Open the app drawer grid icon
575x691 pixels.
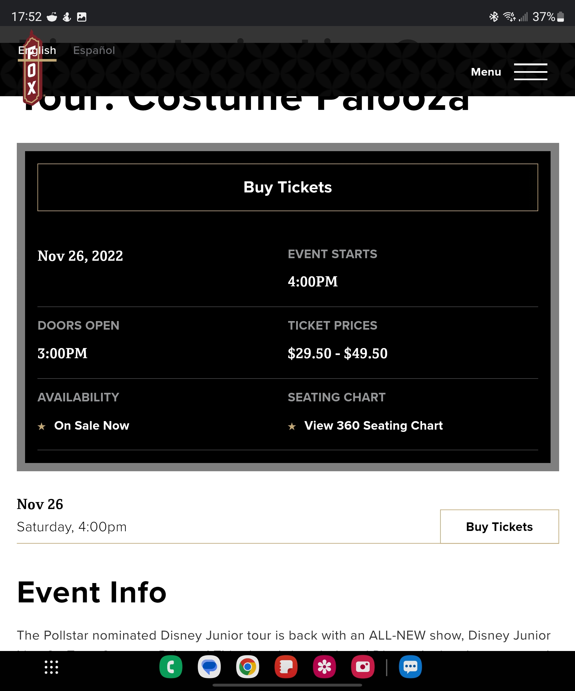(51, 667)
